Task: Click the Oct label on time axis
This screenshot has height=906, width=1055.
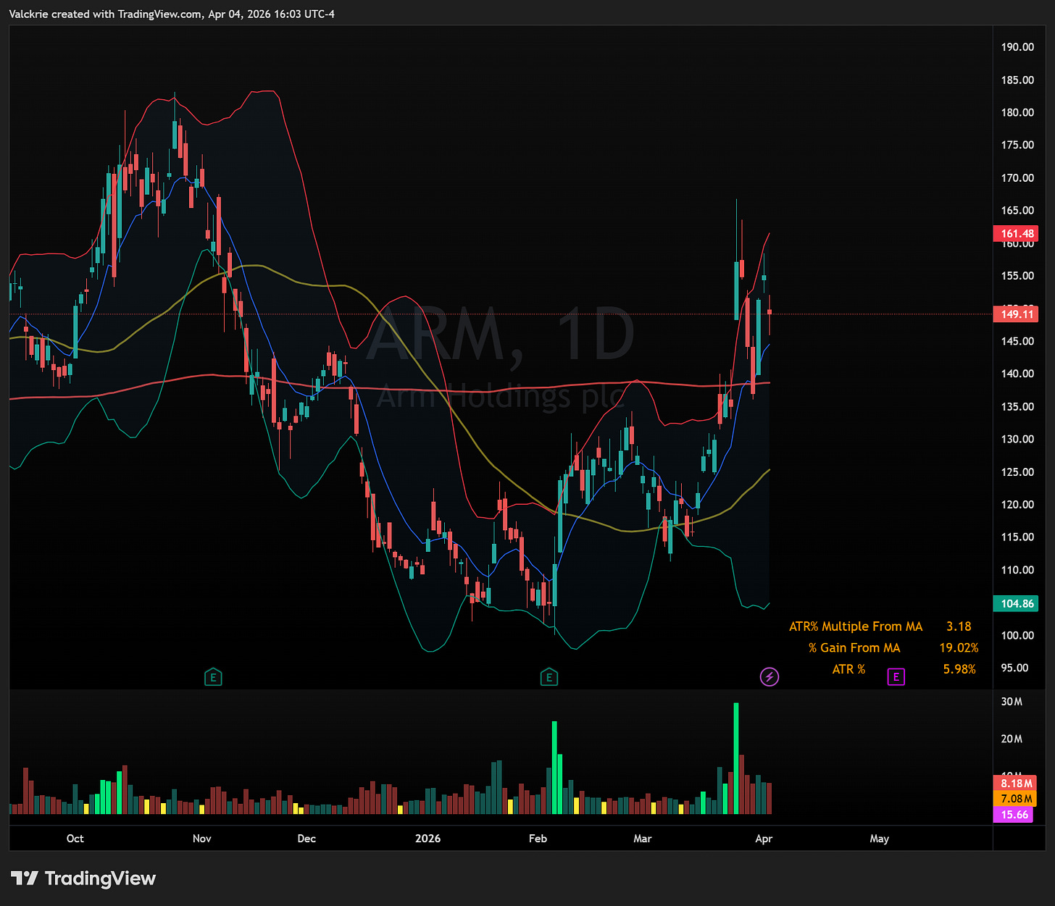Action: click(75, 839)
